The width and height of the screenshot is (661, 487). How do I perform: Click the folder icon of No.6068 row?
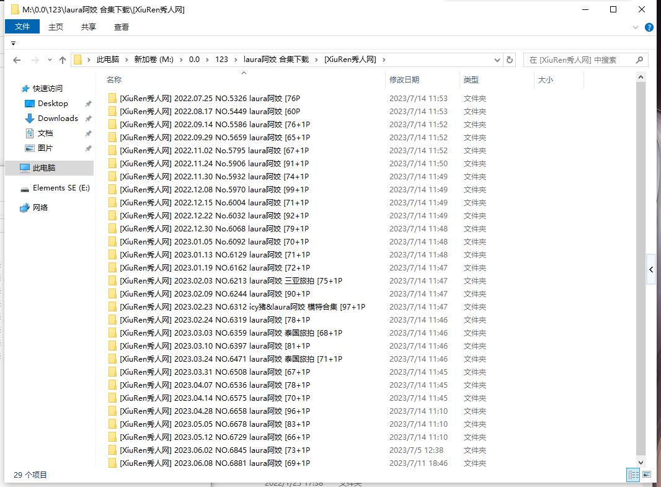click(x=112, y=229)
